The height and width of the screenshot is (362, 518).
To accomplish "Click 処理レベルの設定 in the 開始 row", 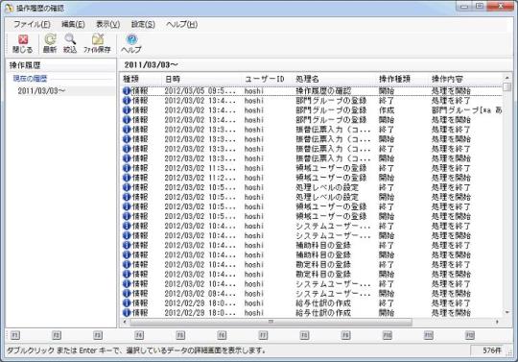I will [x=327, y=197].
